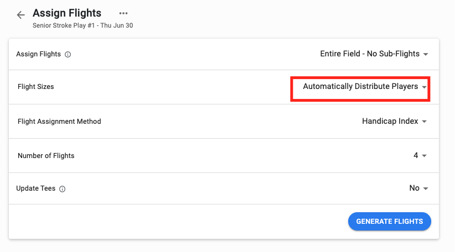Expand the Update Tees No arrow
This screenshot has height=252, width=455.
[x=426, y=189]
